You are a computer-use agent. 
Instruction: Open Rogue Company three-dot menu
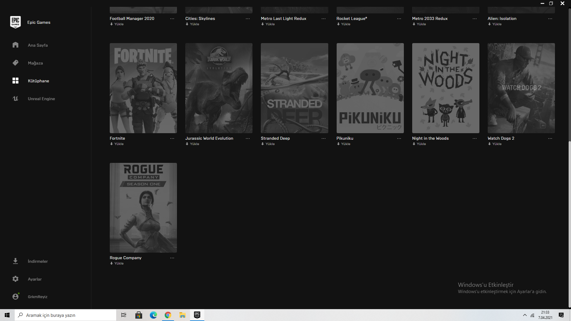click(172, 258)
